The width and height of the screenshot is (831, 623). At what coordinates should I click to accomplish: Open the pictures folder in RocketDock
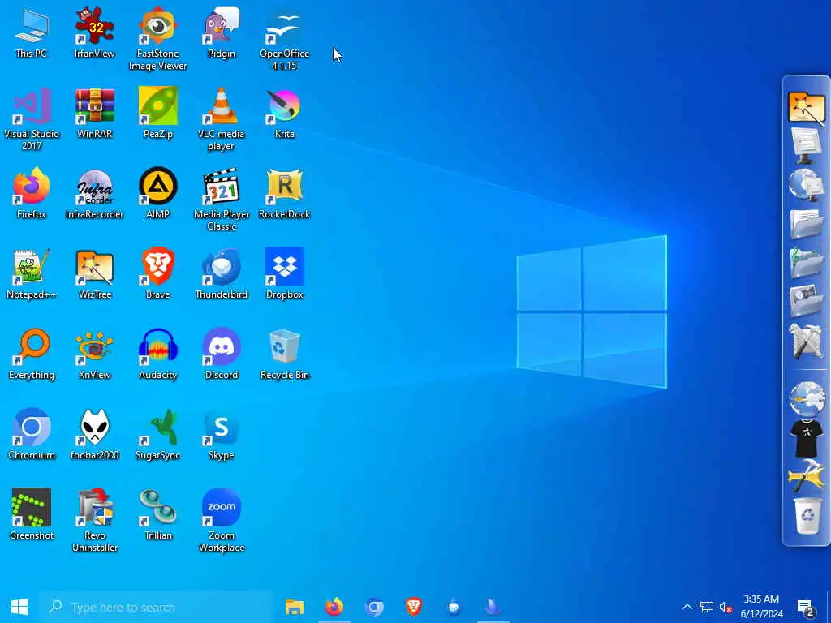click(806, 302)
